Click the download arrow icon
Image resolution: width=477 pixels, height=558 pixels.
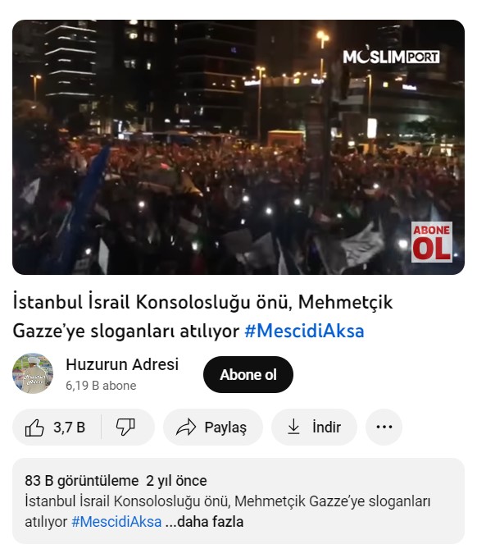293,427
